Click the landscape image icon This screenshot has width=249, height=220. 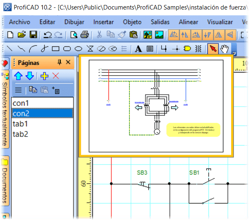pyautogui.click(x=159, y=35)
